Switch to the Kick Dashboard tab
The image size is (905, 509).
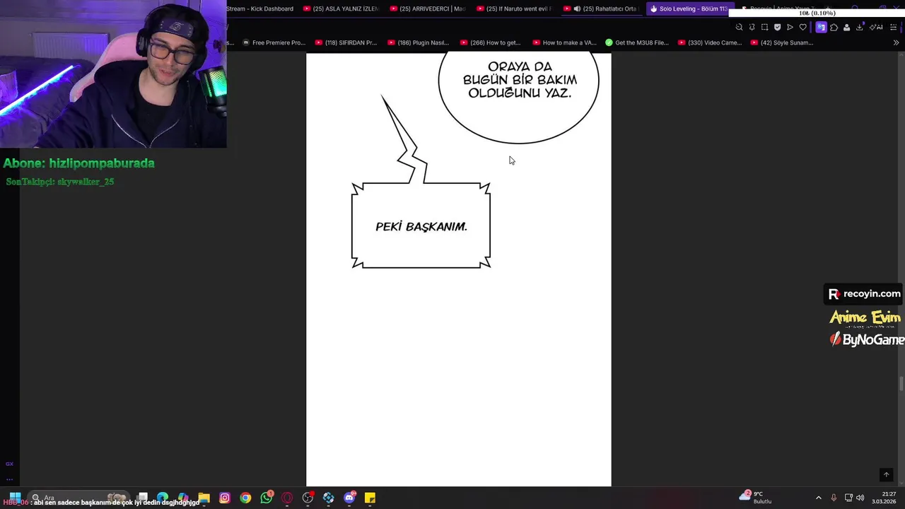tap(259, 8)
